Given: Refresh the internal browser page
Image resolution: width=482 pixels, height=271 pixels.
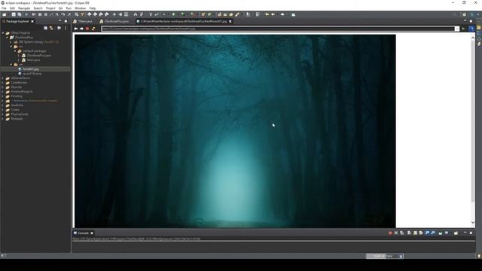Looking at the screenshot, I should click(x=93, y=29).
